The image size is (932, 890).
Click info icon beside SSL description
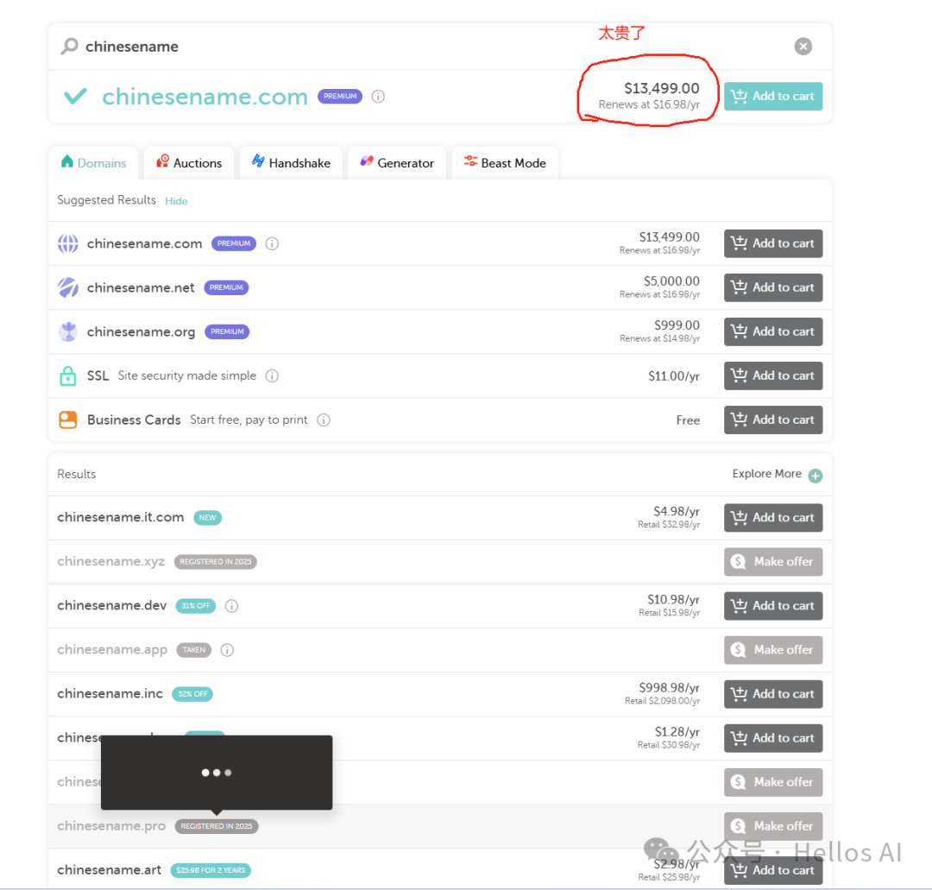click(272, 376)
